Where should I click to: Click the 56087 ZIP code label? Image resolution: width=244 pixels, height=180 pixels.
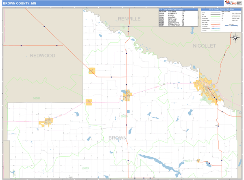[37, 98]
